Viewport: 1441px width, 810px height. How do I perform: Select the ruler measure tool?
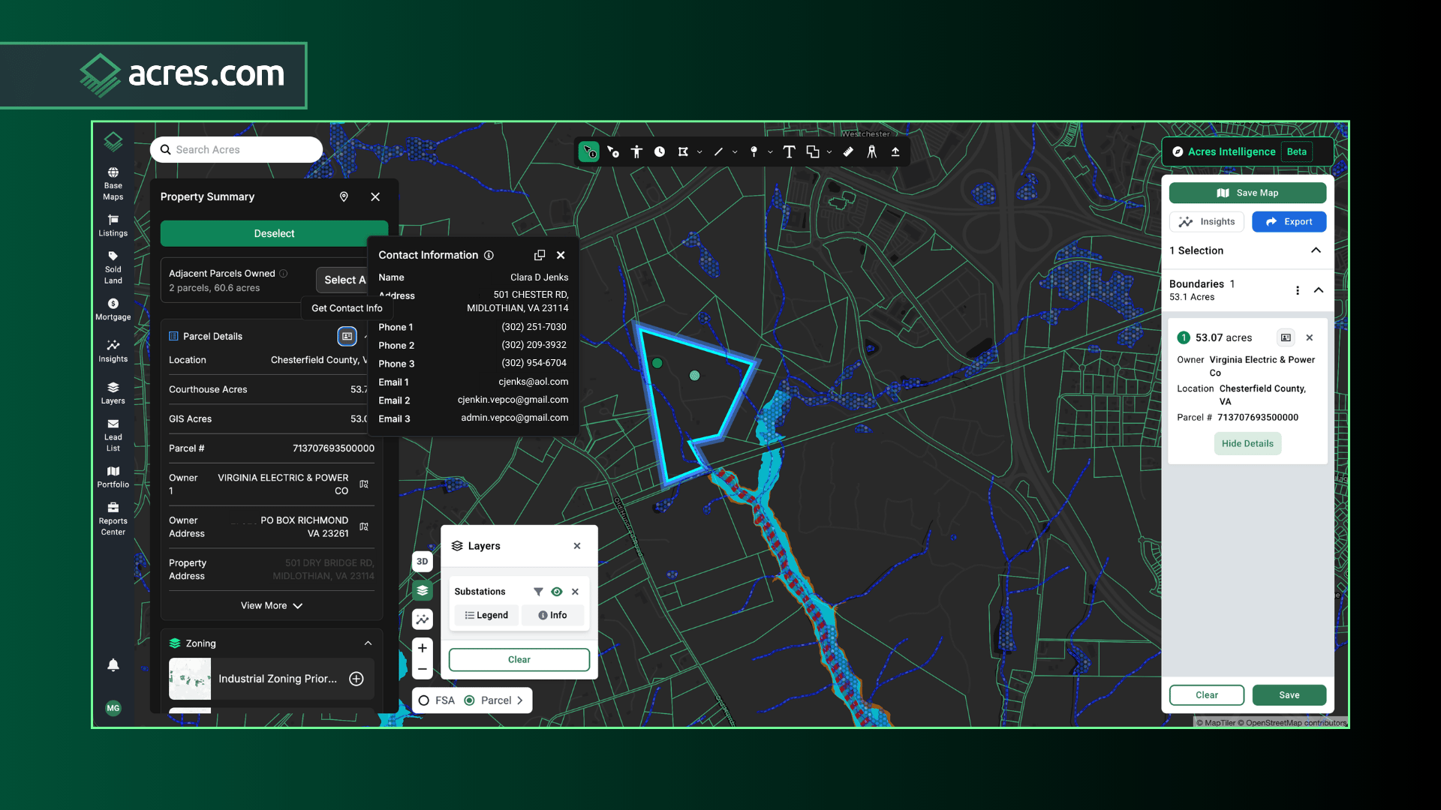point(848,151)
